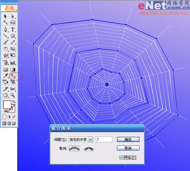Click the flower image at toolbox top
The height and width of the screenshot is (171, 190).
(x=9, y=8)
